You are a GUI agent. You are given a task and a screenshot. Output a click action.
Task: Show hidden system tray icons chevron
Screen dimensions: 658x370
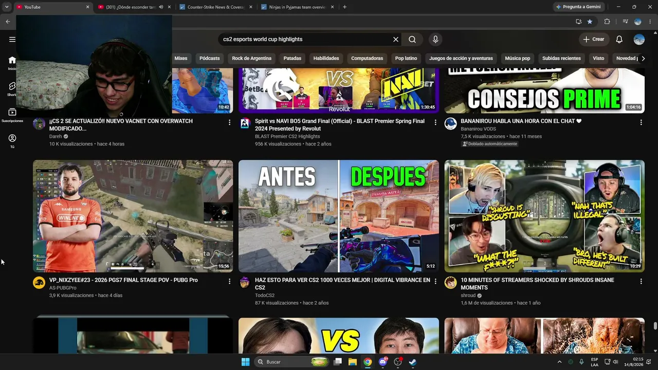[559, 362]
